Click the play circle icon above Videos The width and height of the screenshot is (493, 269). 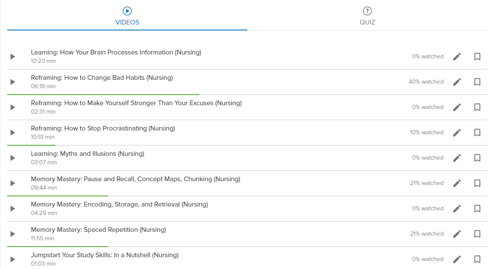(127, 11)
